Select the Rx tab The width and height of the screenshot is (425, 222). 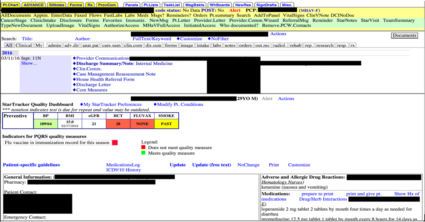tap(90, 5)
